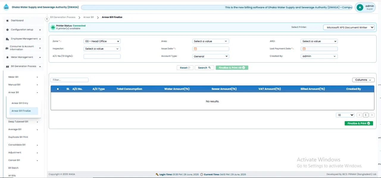The width and height of the screenshot is (381, 178).
Task: Open Dashboard in the sidebar
Action: point(17,20)
